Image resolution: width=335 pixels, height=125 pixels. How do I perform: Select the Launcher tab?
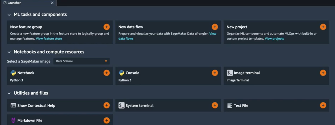point(14,3)
